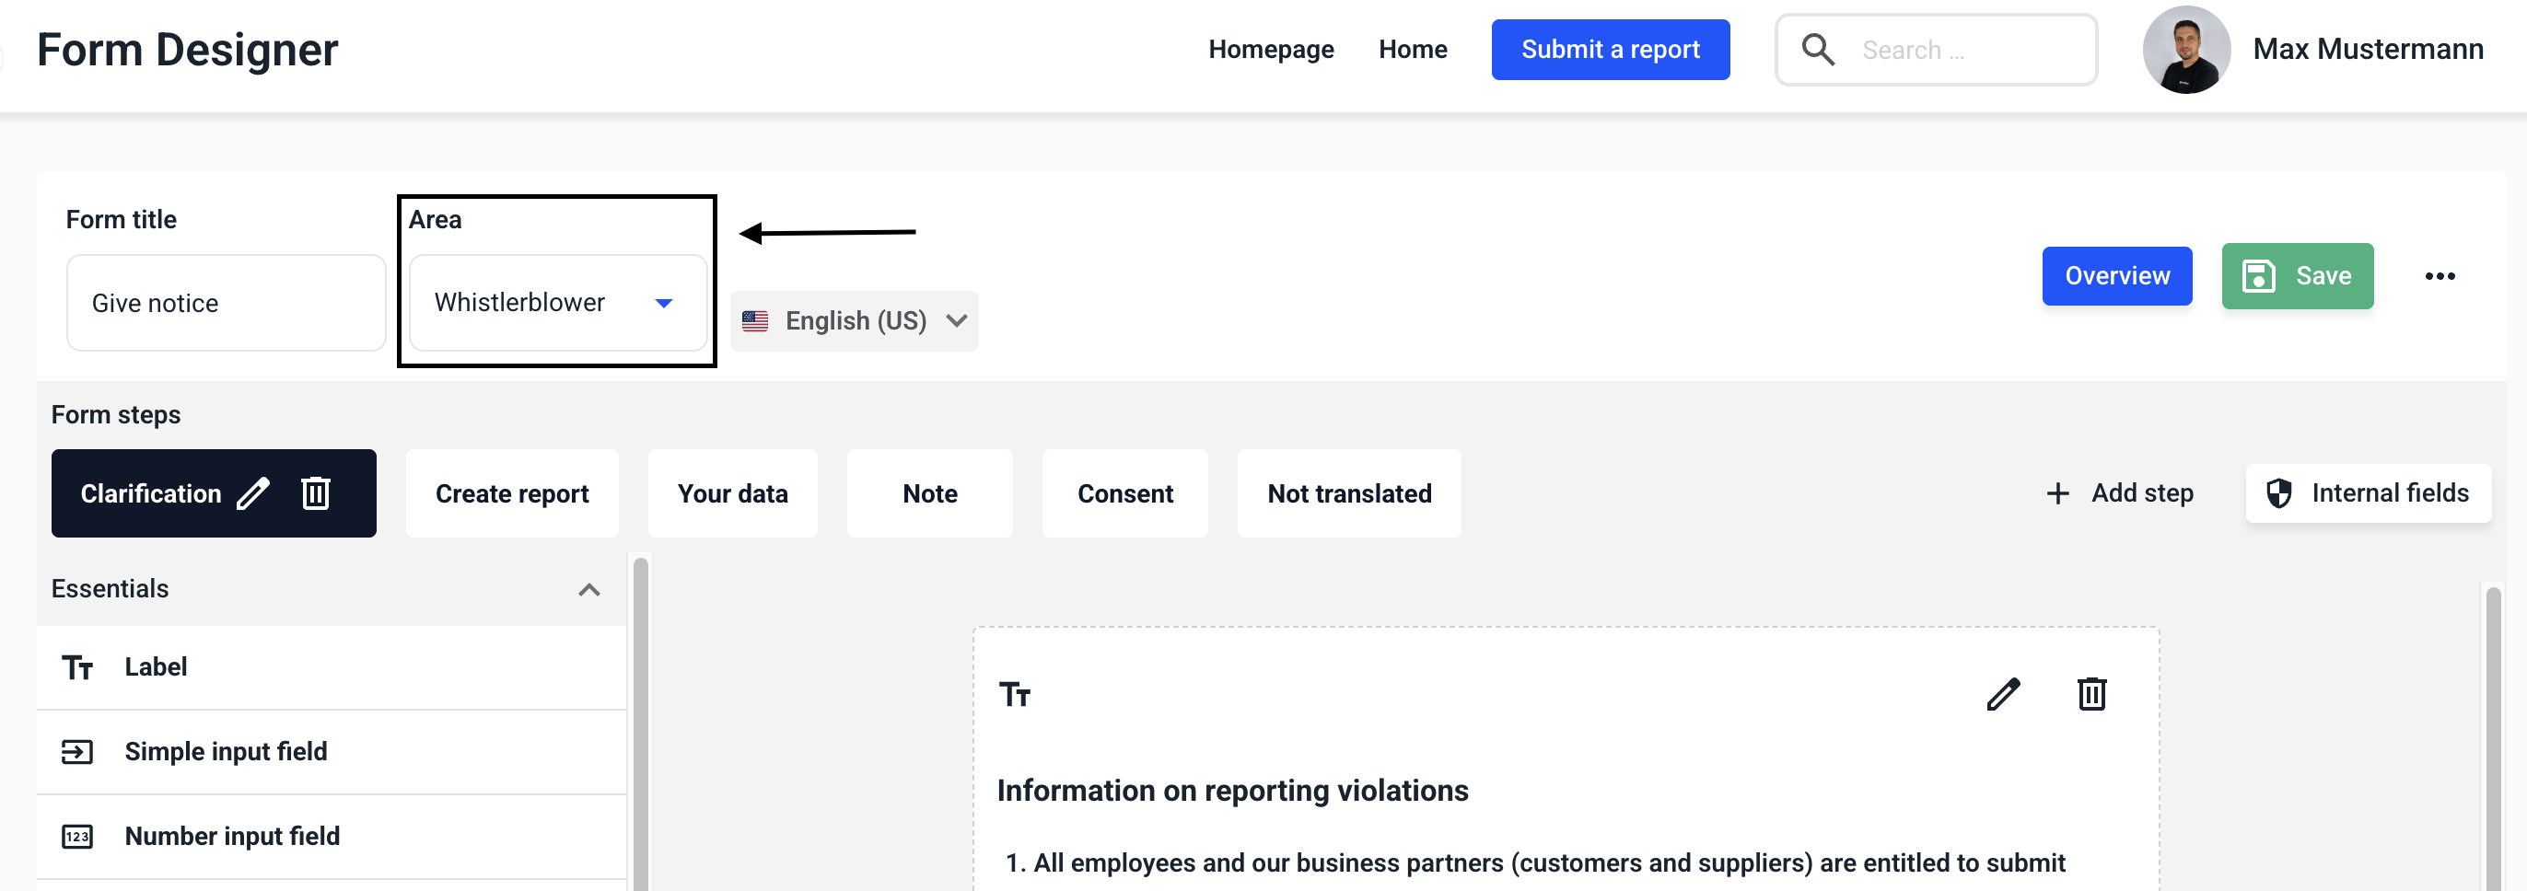Edit the label block with pencil icon
The image size is (2527, 891).
(x=2002, y=694)
